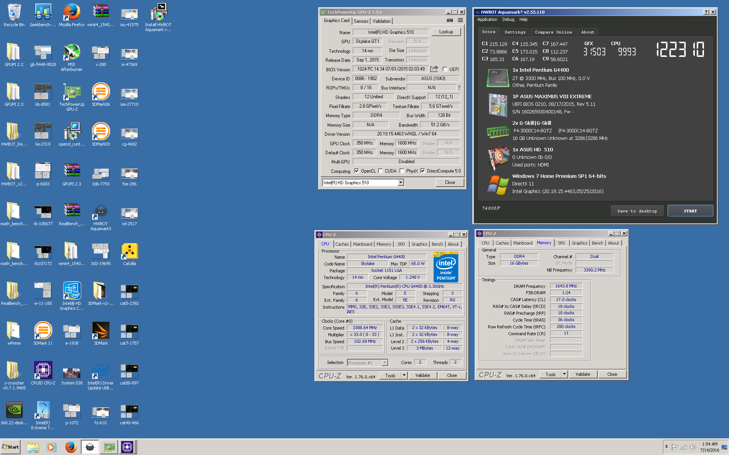This screenshot has height=455, width=729.
Task: Open Install HWBOT Aquamark installer icon
Action: [x=158, y=18]
